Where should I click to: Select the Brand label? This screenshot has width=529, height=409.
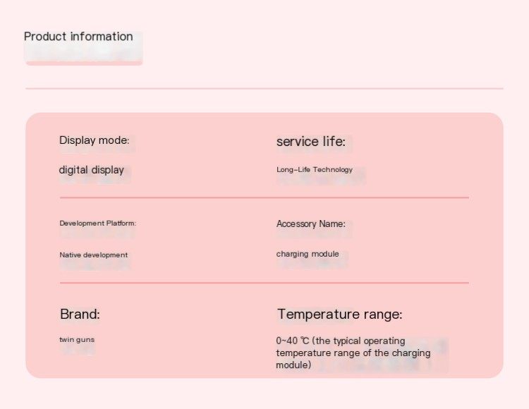tap(80, 314)
